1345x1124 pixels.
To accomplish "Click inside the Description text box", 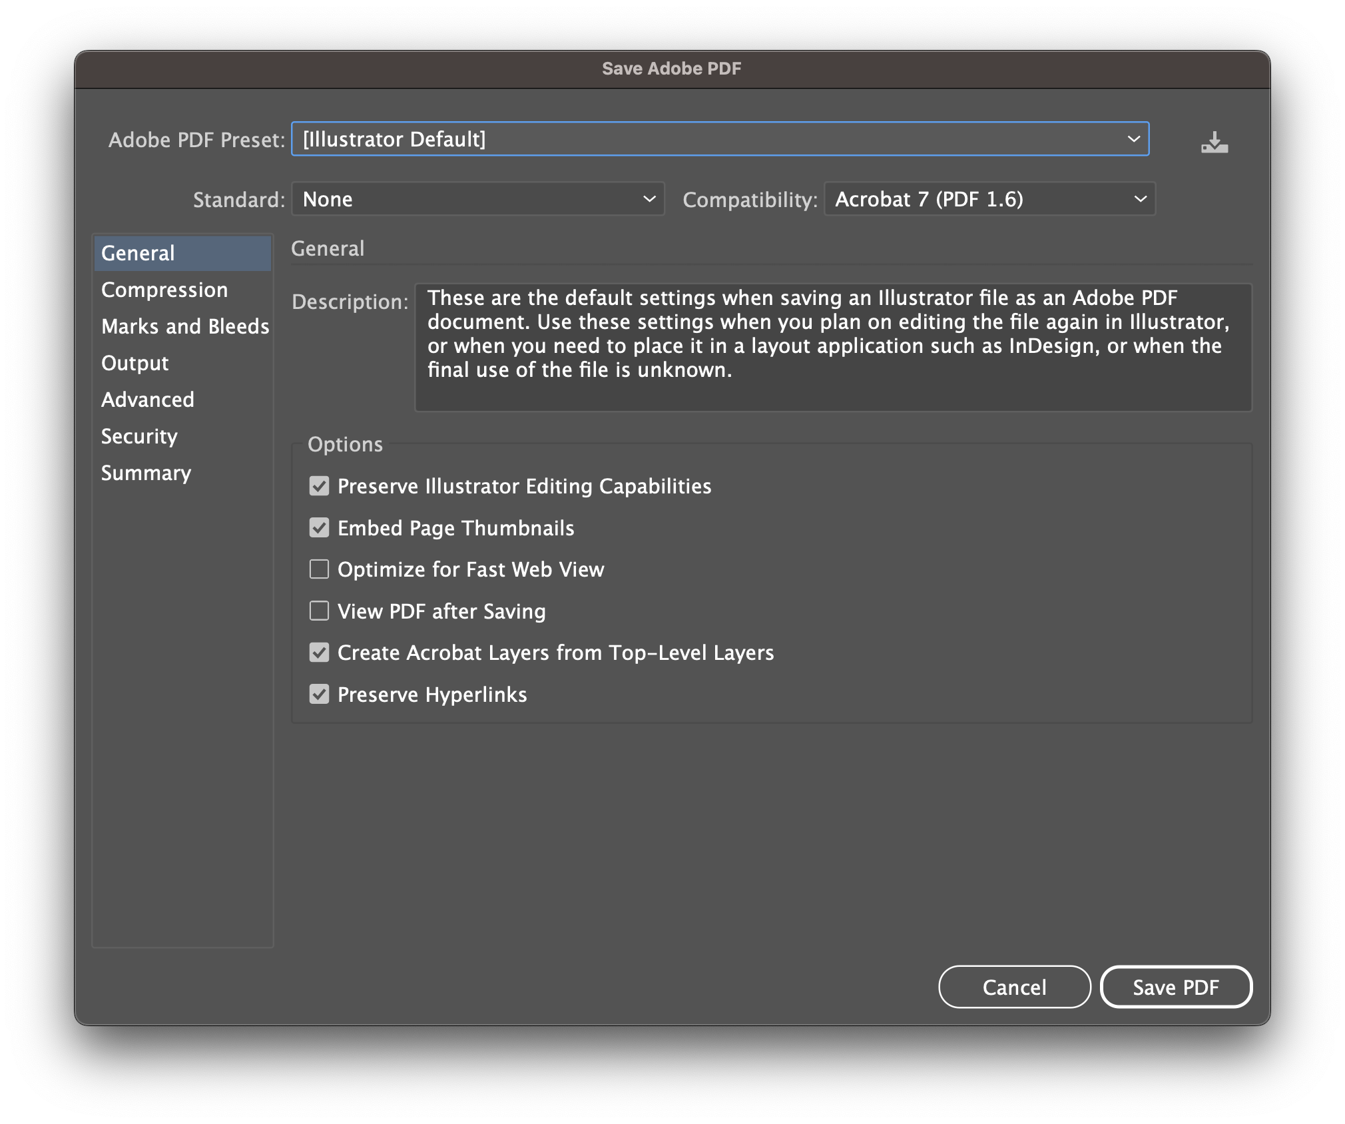I will pos(832,348).
